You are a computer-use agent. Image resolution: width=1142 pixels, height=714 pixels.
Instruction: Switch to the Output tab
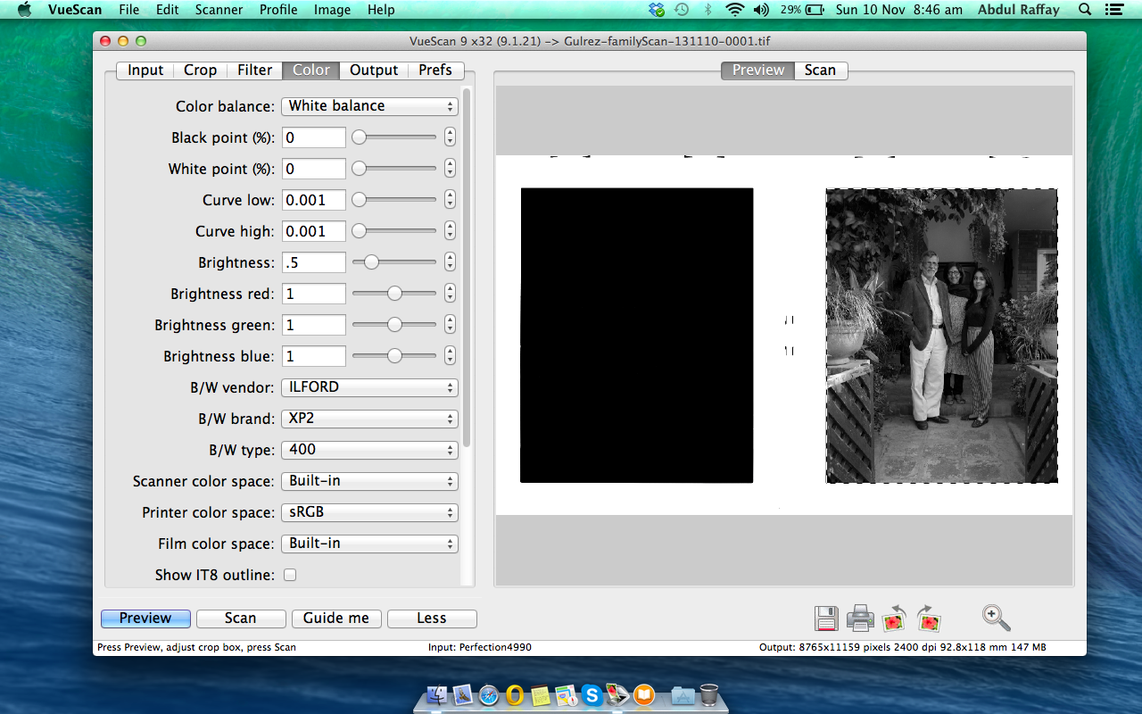point(374,70)
